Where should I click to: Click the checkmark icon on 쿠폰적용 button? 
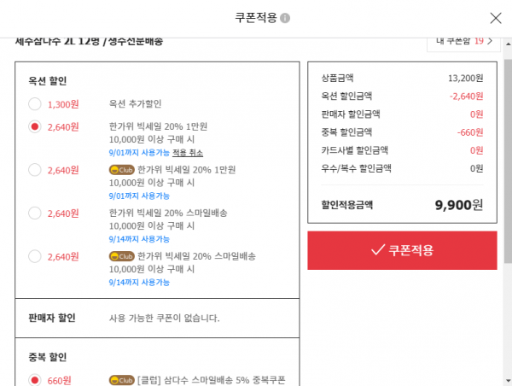(378, 250)
